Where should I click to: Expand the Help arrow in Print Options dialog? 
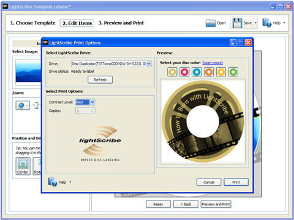(70, 182)
